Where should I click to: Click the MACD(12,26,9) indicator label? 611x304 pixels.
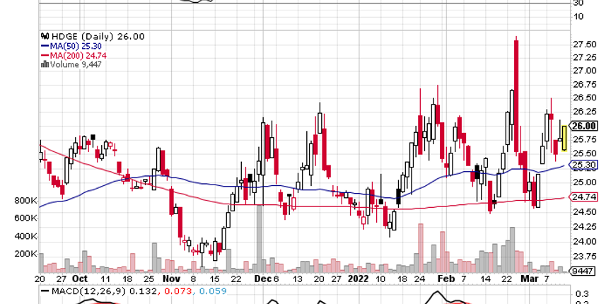[x=81, y=291]
